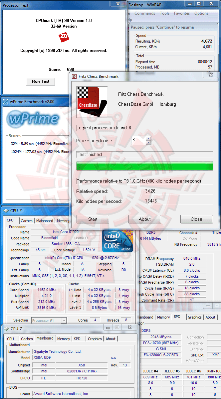Click the title icon of the CPU-Z window with the Intel logo

6,210
